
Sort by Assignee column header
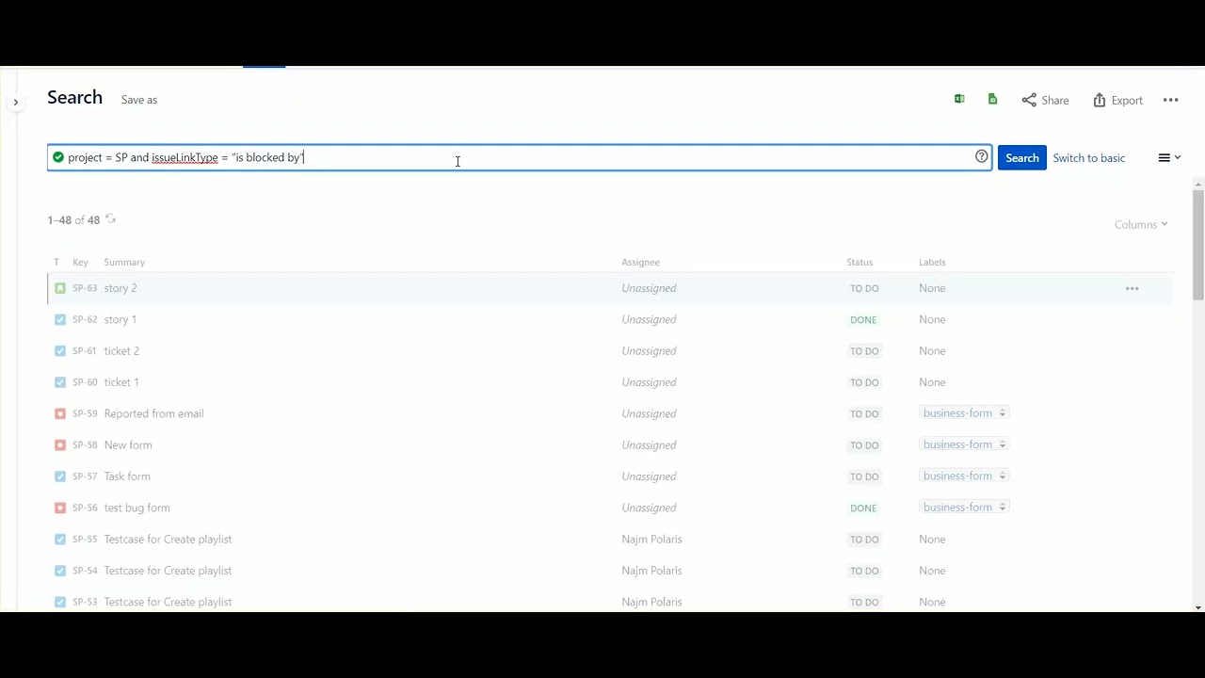click(x=640, y=262)
